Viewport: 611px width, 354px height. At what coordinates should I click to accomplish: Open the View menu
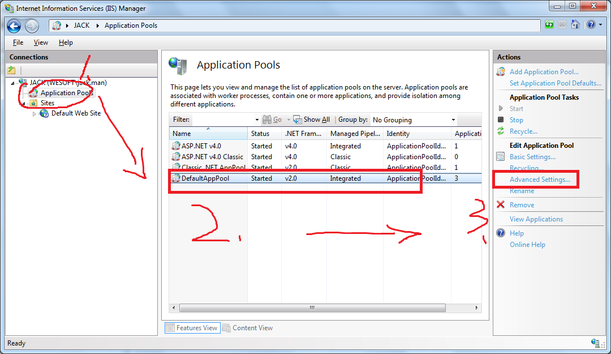(x=41, y=42)
